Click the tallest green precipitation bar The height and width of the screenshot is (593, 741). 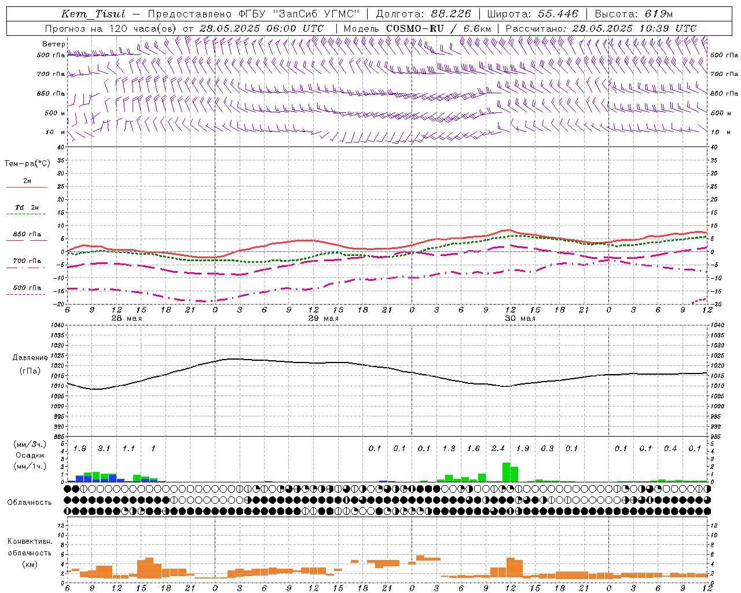point(506,472)
